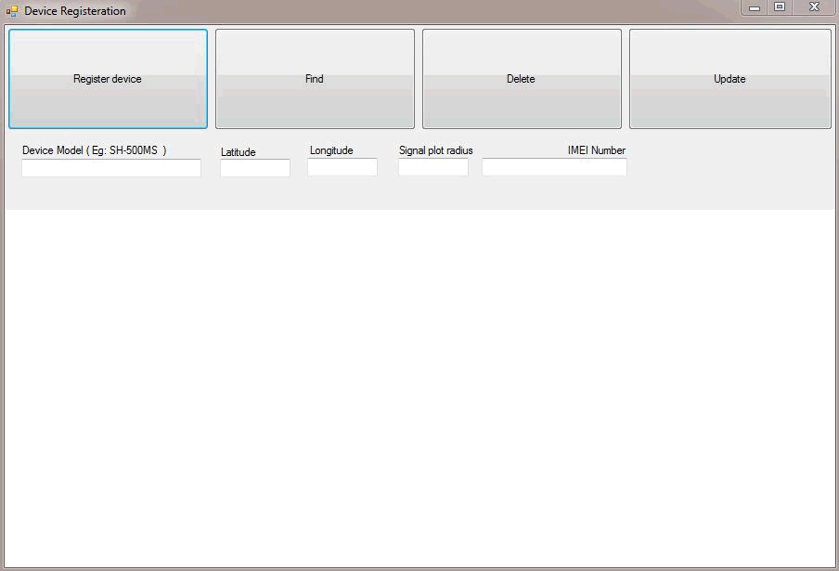
Task: Close the Device Registeration window
Action: (814, 7)
